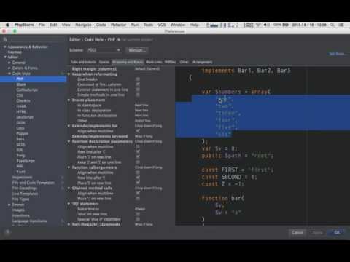Screen dimensions: 350x262
Task: Click 'const SECOND' line in code preview
Action: point(229,177)
